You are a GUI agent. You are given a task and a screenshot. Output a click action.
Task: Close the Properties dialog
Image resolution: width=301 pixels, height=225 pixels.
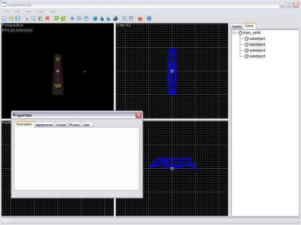pyautogui.click(x=138, y=115)
